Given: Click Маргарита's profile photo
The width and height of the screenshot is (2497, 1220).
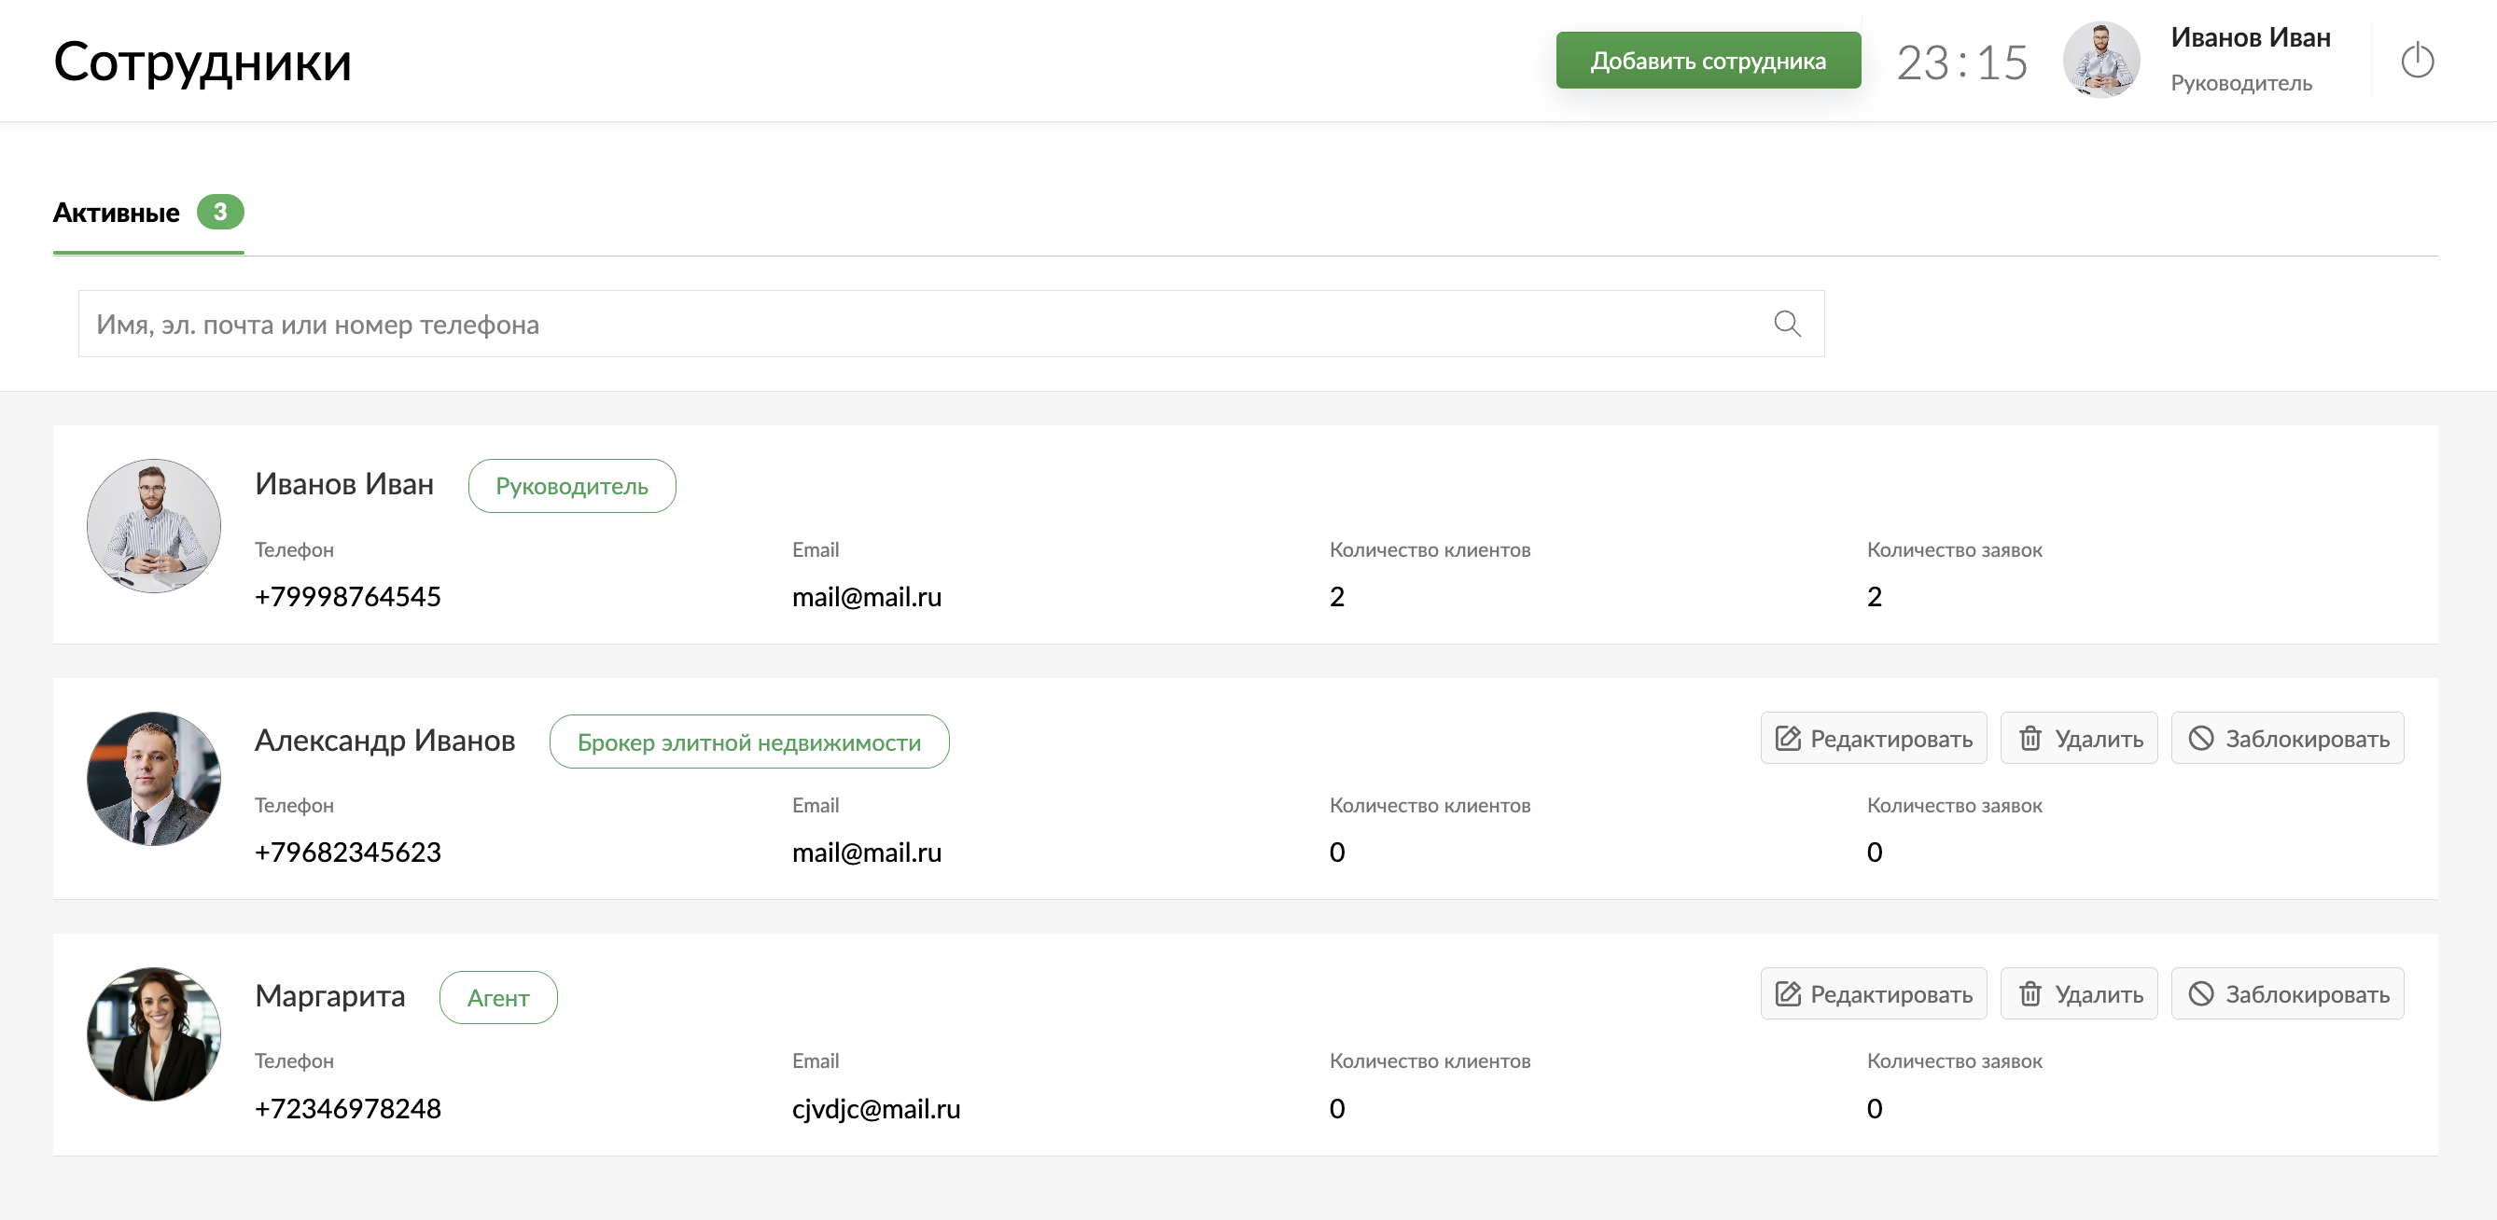Looking at the screenshot, I should coord(153,1034).
